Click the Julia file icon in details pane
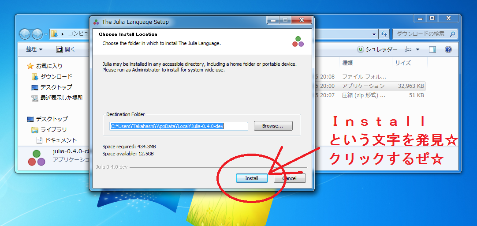Screen dimensions: 477x226 coord(37,158)
